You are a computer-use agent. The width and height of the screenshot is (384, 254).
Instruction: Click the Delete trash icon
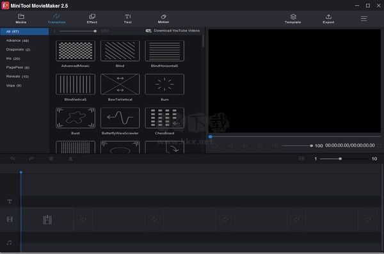point(51,159)
